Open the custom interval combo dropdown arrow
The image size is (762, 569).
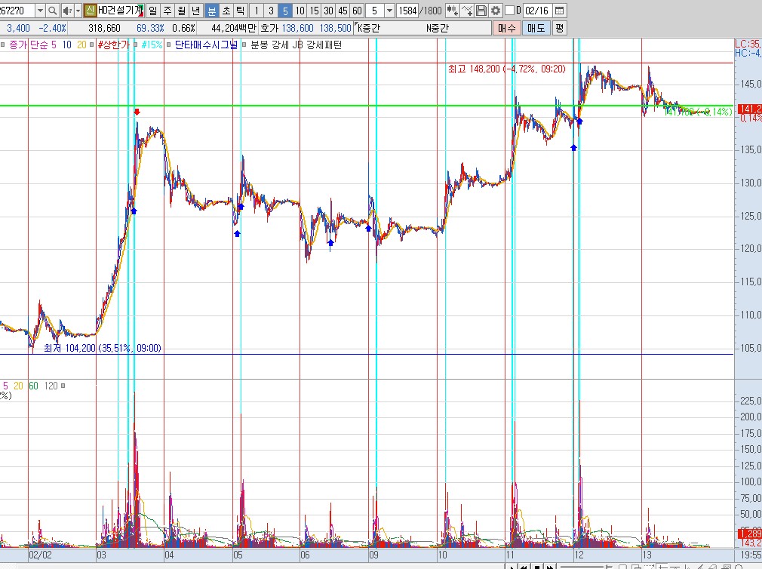[389, 11]
